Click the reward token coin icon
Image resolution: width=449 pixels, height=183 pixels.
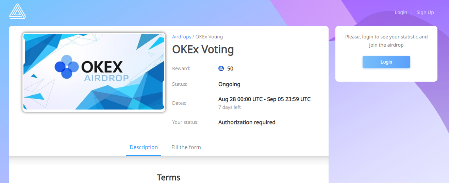tap(221, 68)
